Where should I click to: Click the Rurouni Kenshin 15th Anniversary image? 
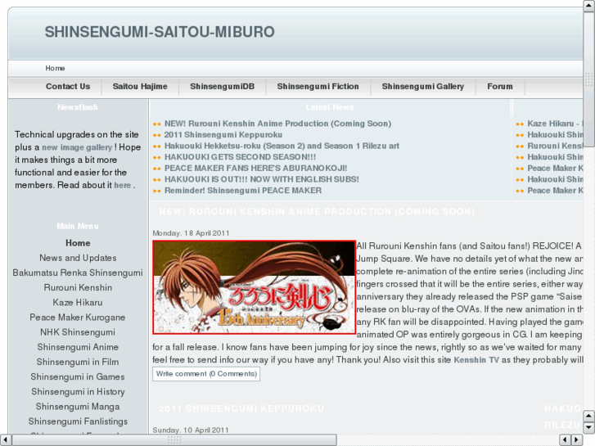254,287
